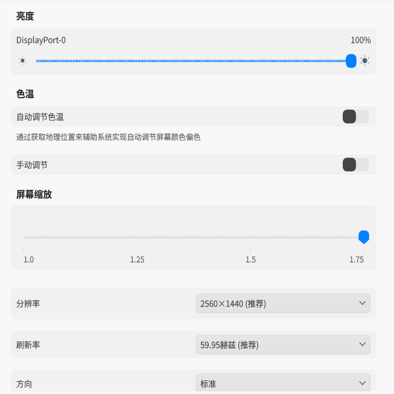Viewport: 394px width, 394px height.
Task: Click the 1.0 scale label
Action: (x=29, y=259)
